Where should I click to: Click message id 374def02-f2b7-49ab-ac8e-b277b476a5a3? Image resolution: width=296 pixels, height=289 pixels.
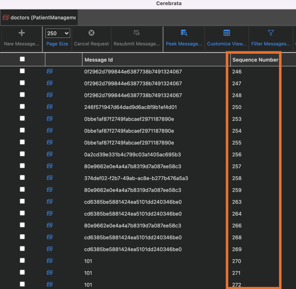pos(136,178)
